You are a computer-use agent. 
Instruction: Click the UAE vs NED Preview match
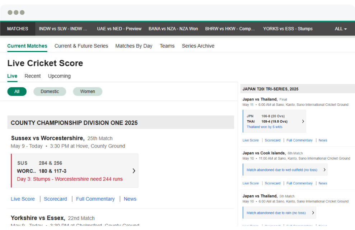coord(119,29)
